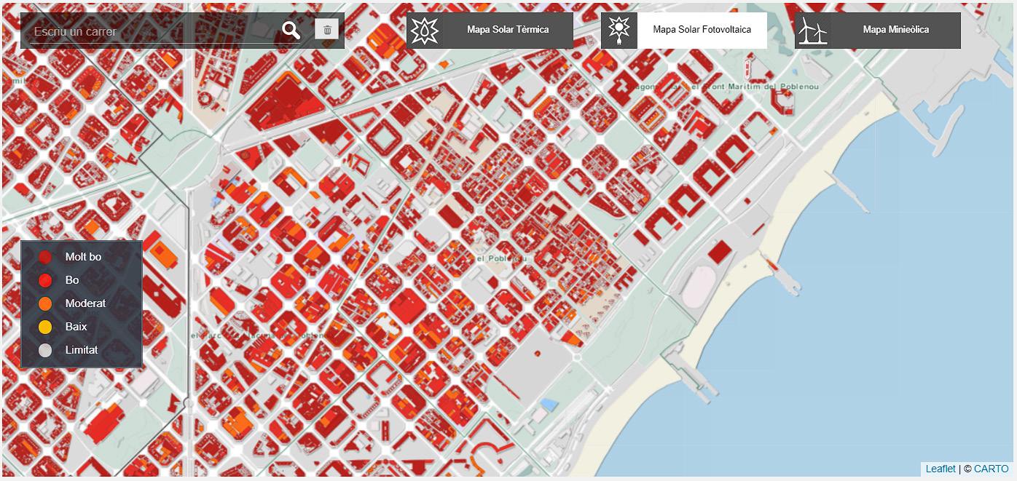
Task: Click the 'Moderat' orange legend swatch
Action: point(45,303)
